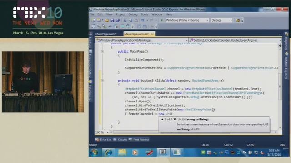The width and height of the screenshot is (291, 163).
Task: Close the MainPage.xaml.cs tab
Action: 152,34
